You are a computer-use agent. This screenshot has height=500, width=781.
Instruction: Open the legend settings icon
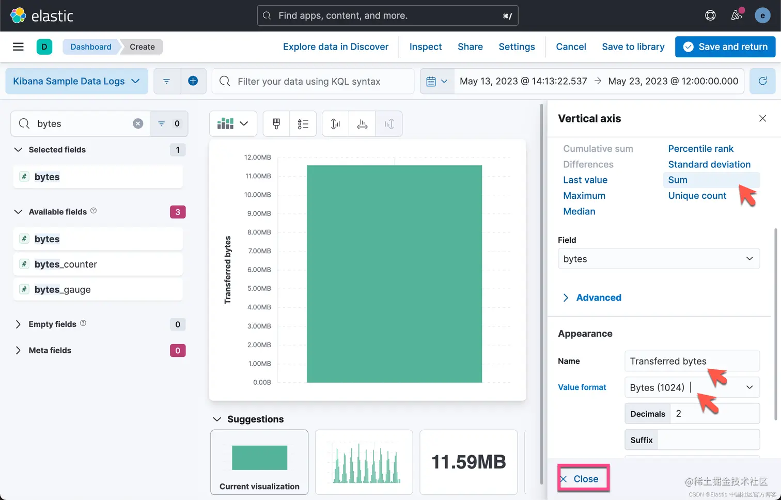click(x=303, y=124)
